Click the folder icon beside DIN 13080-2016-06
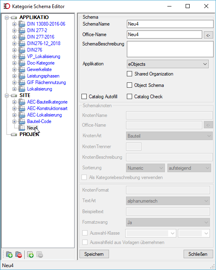This screenshot has width=216, height=270. (x=22, y=24)
